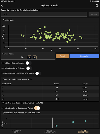Click the Reset button
Image resolution: width=100 pixels, height=134 pixels.
coord(63,56)
